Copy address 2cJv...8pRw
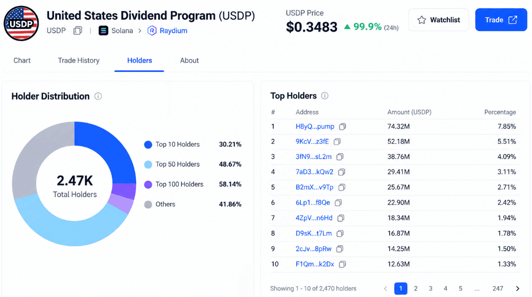Screen dimensions: 532x297 click(x=339, y=248)
